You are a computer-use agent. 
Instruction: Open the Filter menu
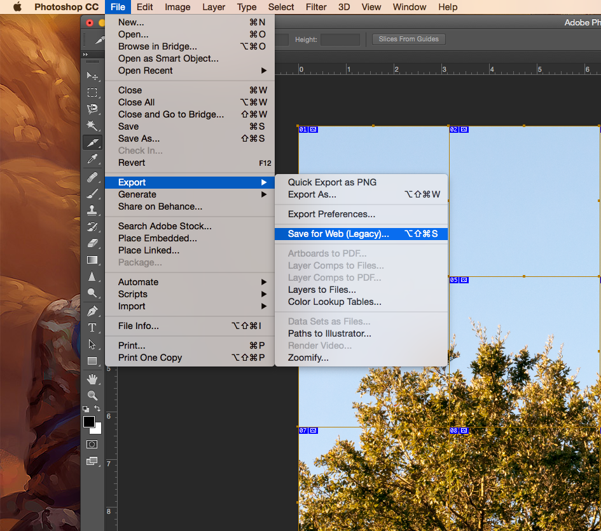[x=316, y=7]
